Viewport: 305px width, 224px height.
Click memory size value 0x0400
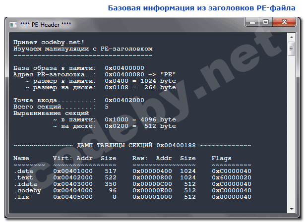tap(117, 81)
